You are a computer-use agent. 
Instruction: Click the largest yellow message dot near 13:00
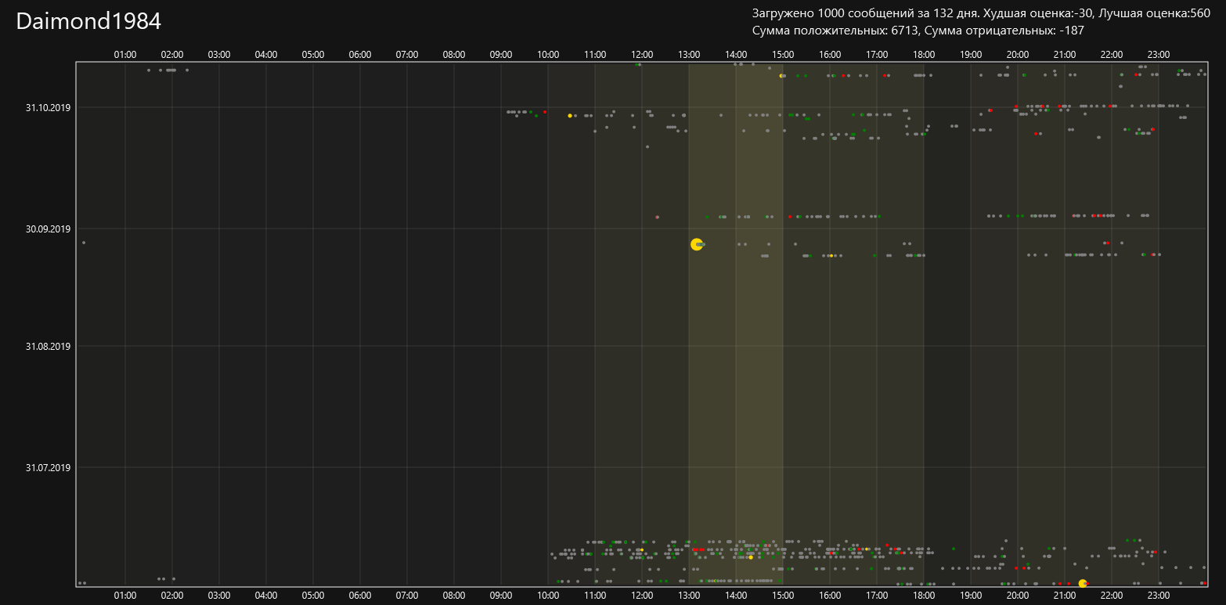pos(696,244)
